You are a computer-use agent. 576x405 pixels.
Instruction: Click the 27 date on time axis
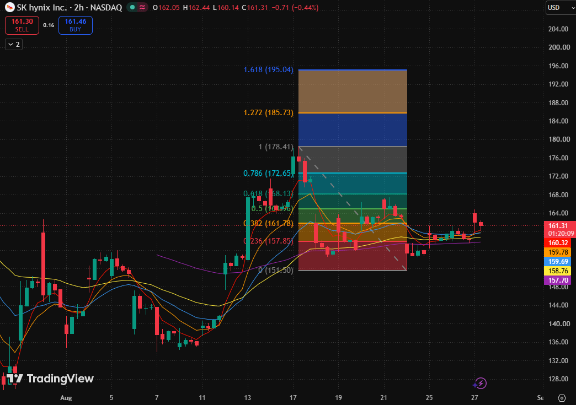click(x=474, y=398)
